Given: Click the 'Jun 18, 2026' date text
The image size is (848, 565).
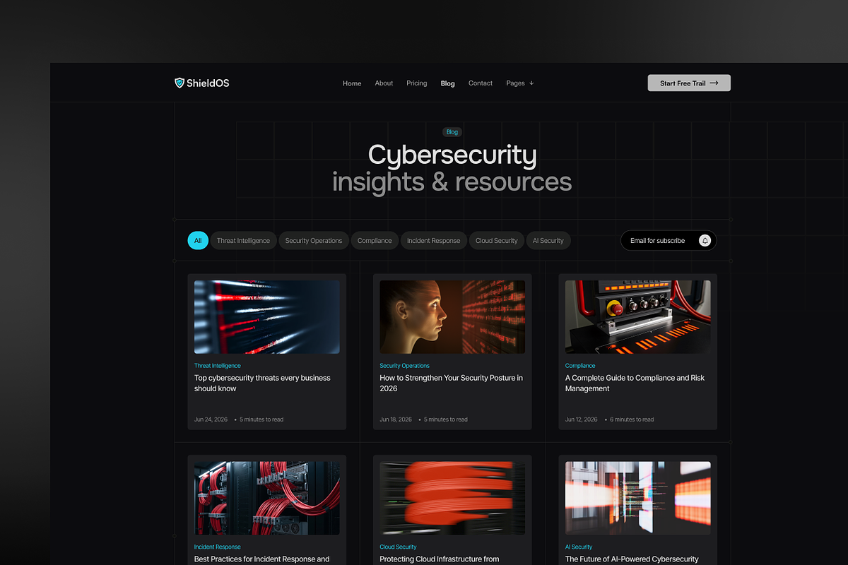Looking at the screenshot, I should tap(396, 420).
